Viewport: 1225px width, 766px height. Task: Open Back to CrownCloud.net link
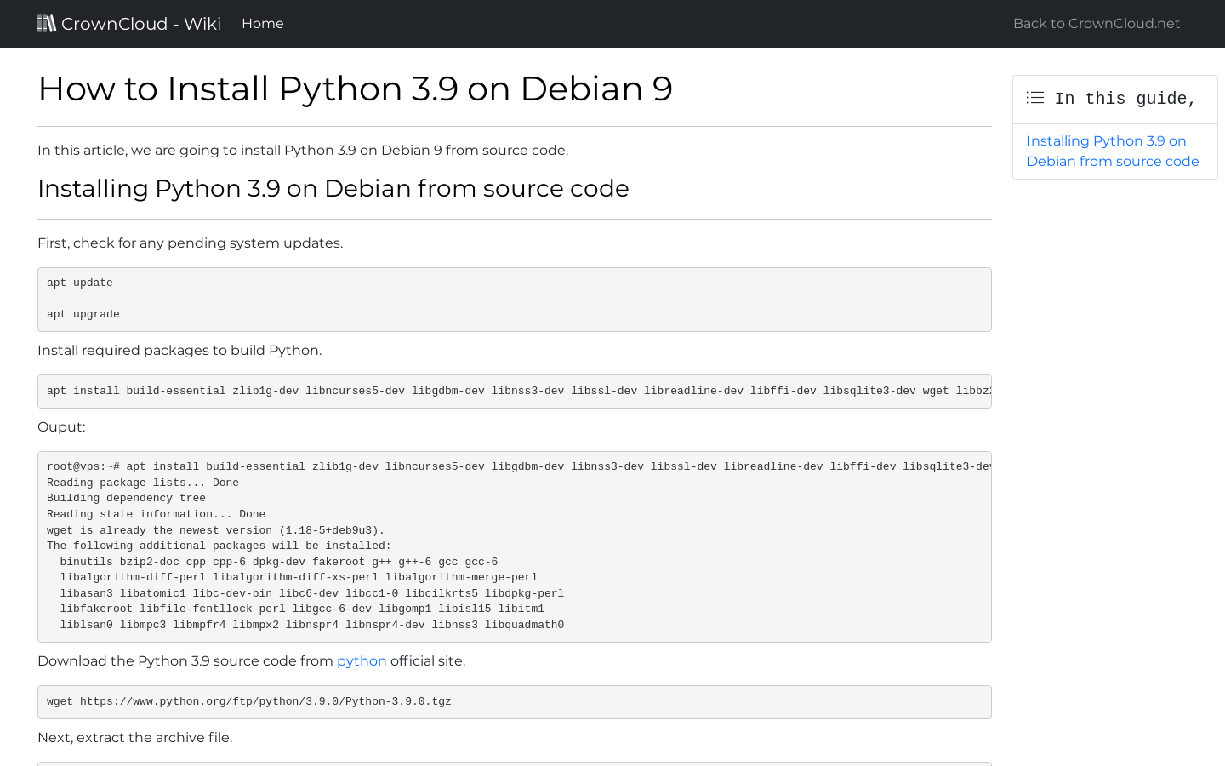1097,24
